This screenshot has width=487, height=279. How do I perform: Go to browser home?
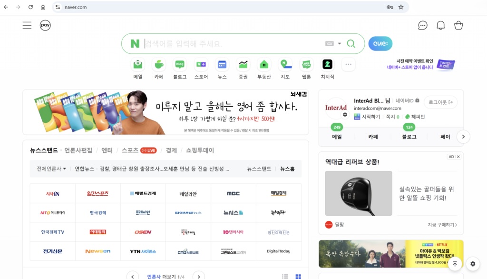(43, 7)
